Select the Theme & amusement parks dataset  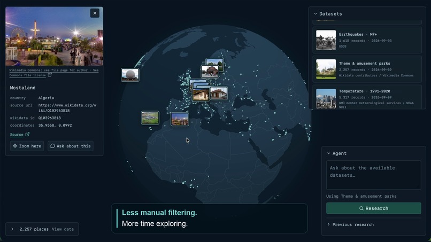click(367, 69)
